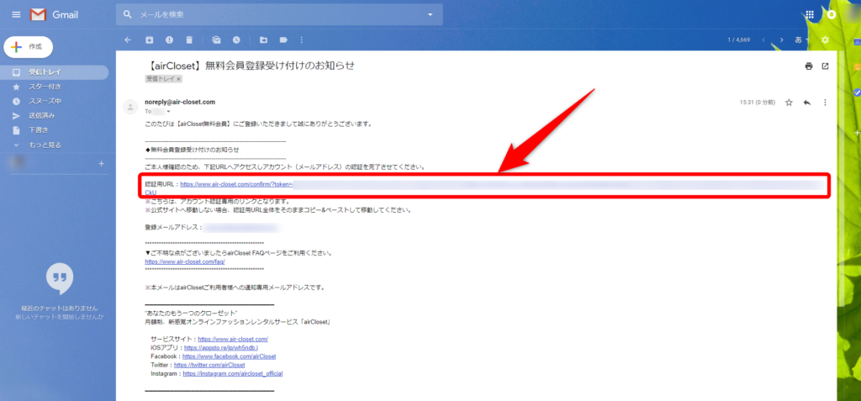Remove the 受信トレイ label chip
The image size is (861, 401).
click(178, 79)
